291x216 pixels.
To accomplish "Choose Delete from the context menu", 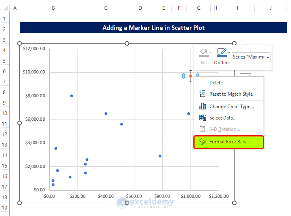I will [216, 83].
